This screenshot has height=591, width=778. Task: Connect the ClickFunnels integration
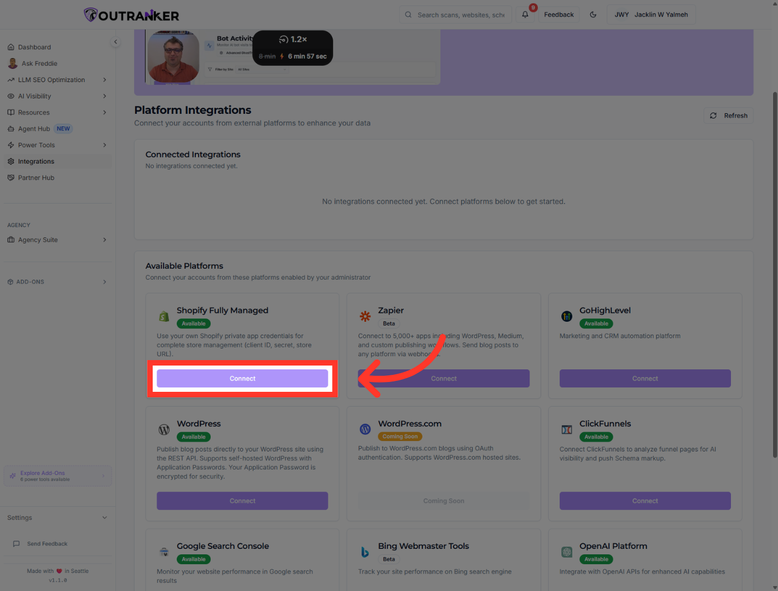click(x=645, y=501)
